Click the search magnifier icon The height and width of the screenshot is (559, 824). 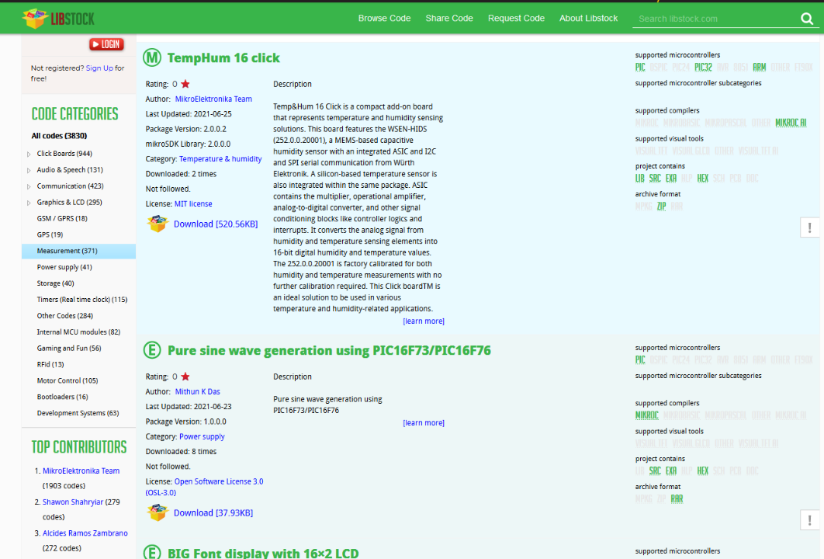[806, 19]
